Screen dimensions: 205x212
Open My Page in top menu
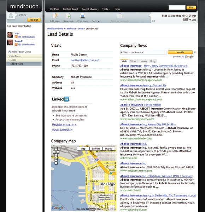tap(55, 9)
